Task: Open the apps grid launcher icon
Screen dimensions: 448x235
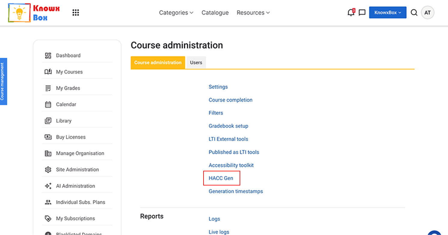Action: (76, 13)
